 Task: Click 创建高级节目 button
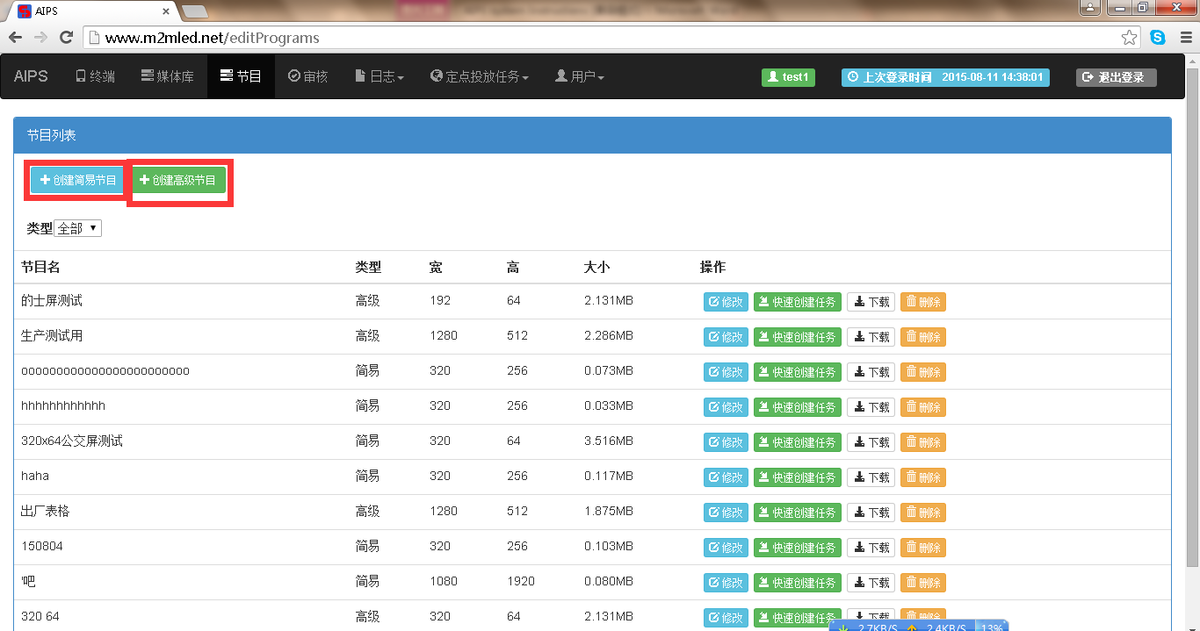pyautogui.click(x=177, y=180)
